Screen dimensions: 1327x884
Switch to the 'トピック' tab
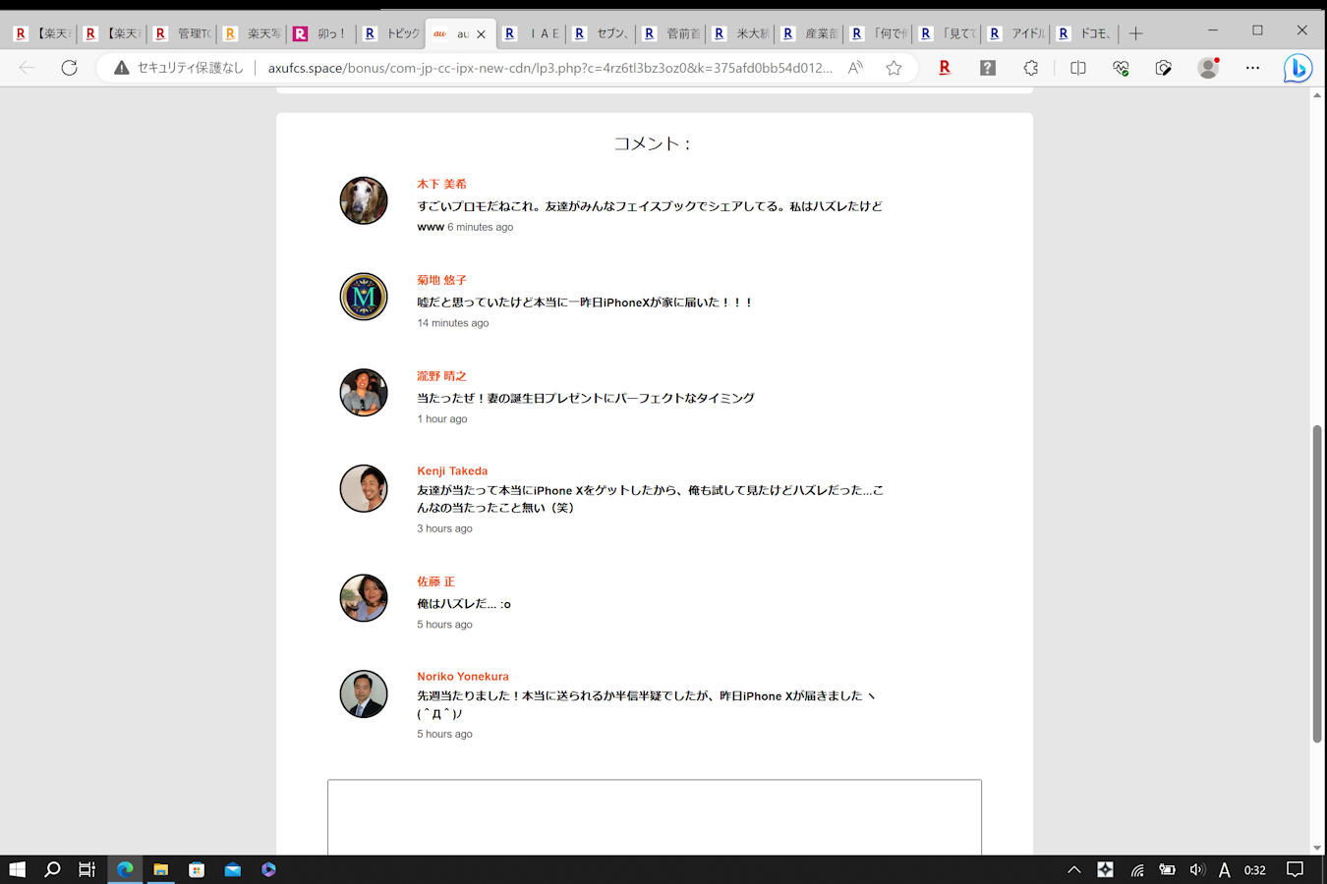pos(392,33)
